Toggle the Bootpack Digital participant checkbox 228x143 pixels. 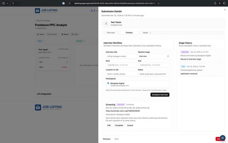[x=108, y=83]
